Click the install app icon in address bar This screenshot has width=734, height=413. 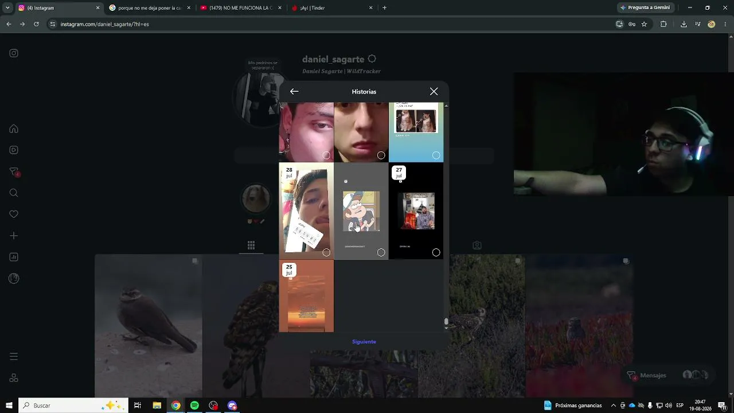click(619, 24)
